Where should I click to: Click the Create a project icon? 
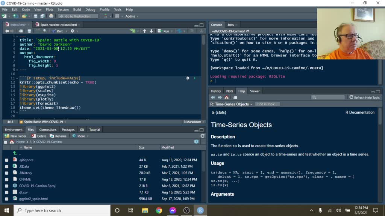(x=15, y=16)
